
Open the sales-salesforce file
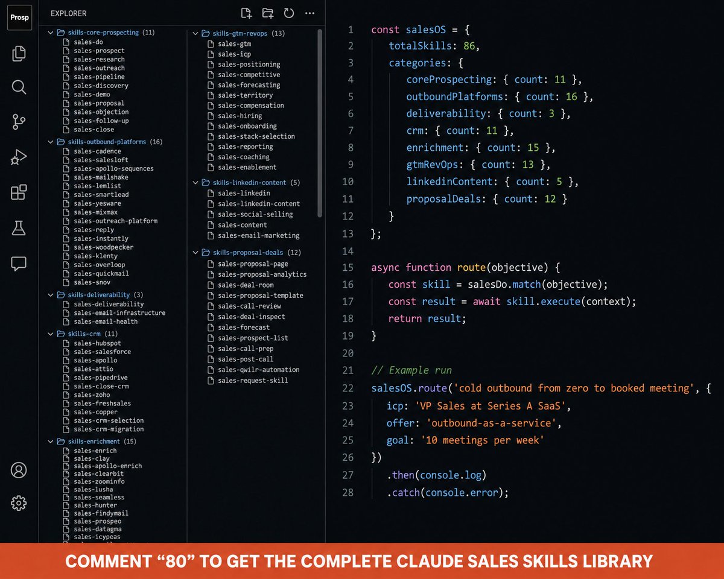102,352
